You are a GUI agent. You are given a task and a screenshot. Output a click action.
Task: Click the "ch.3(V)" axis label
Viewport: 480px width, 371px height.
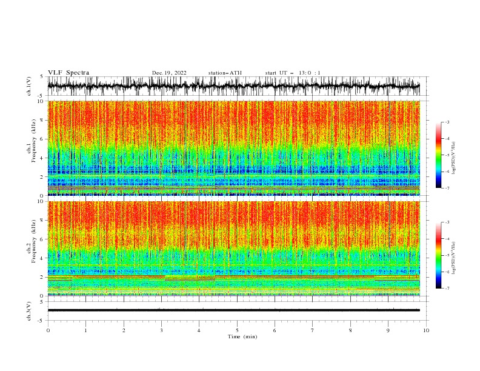(x=29, y=311)
